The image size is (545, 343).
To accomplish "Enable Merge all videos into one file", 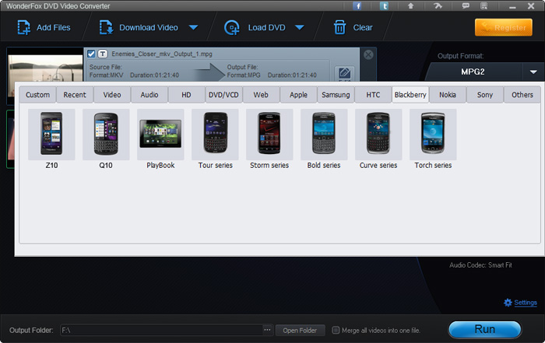I will 336,330.
